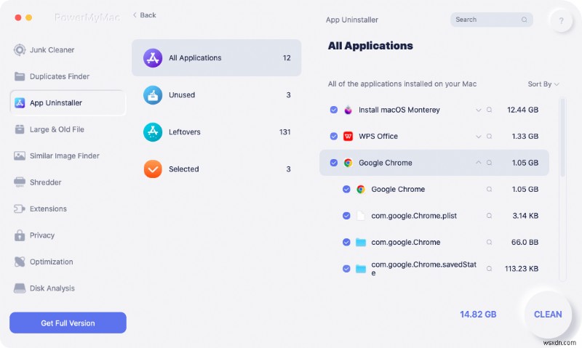The width and height of the screenshot is (582, 348).
Task: Click the CLEAN button
Action: pyautogui.click(x=548, y=315)
